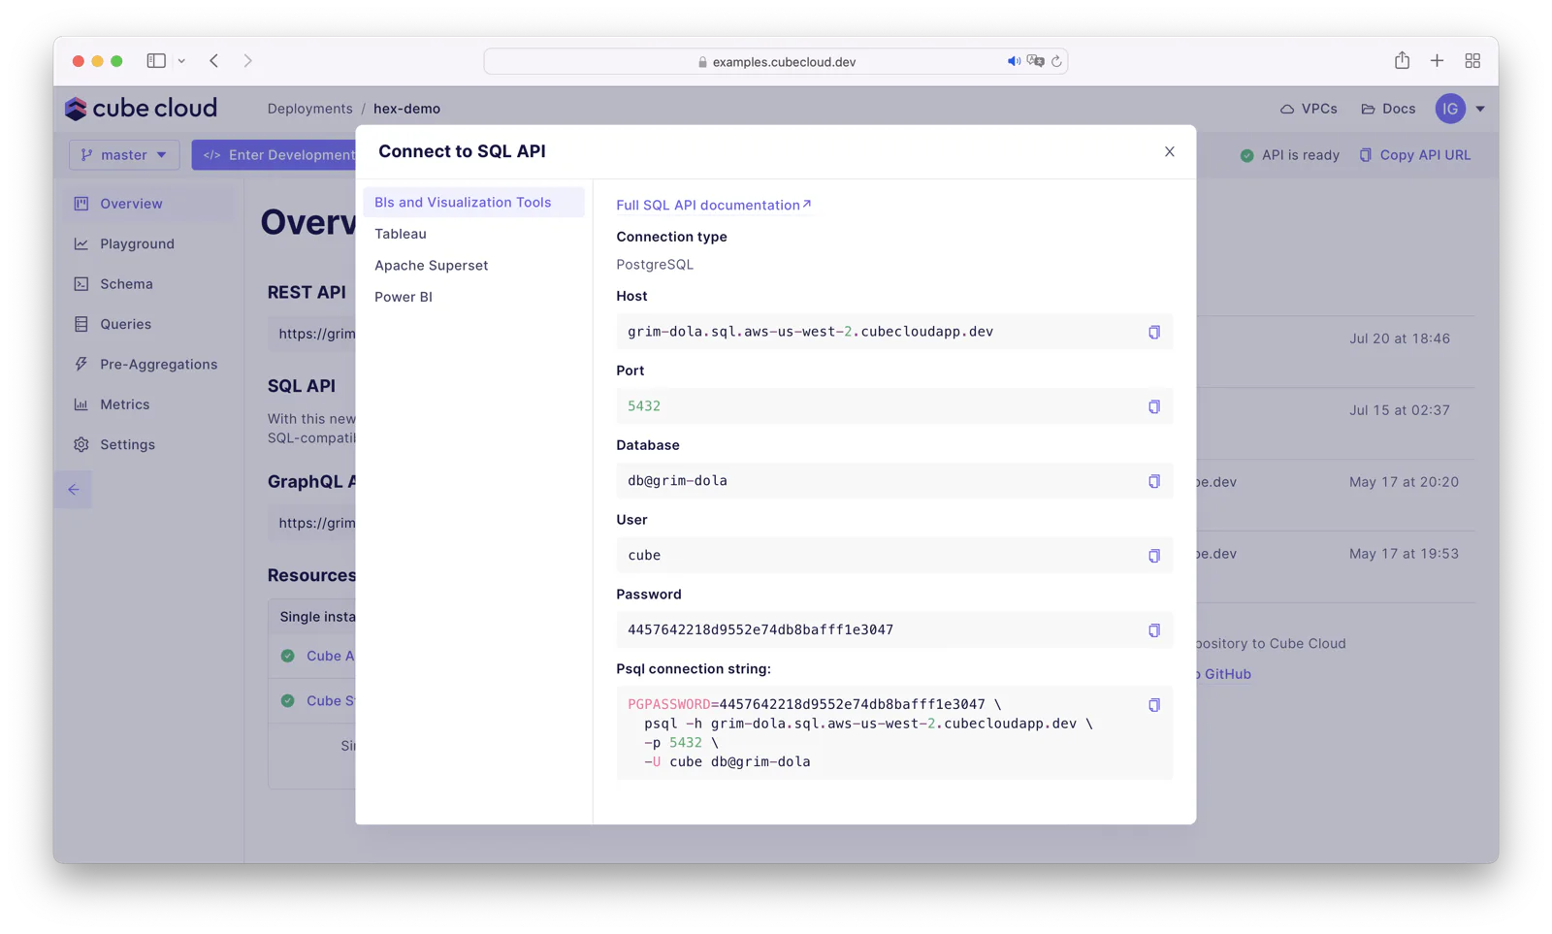Open VPCs page
The width and height of the screenshot is (1552, 934).
(x=1309, y=109)
